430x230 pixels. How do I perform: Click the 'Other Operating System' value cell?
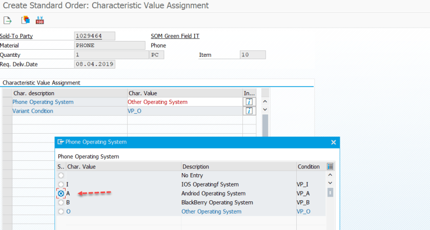[x=158, y=102]
